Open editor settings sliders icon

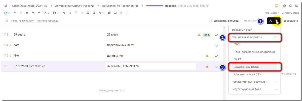[x=296, y=6]
